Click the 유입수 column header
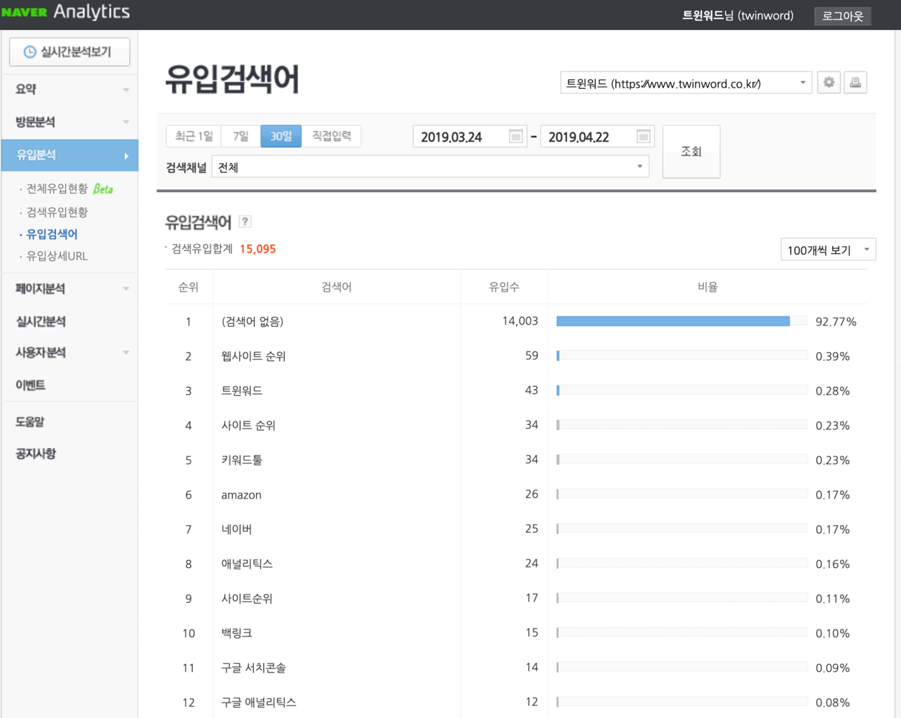The width and height of the screenshot is (901, 718). [504, 287]
